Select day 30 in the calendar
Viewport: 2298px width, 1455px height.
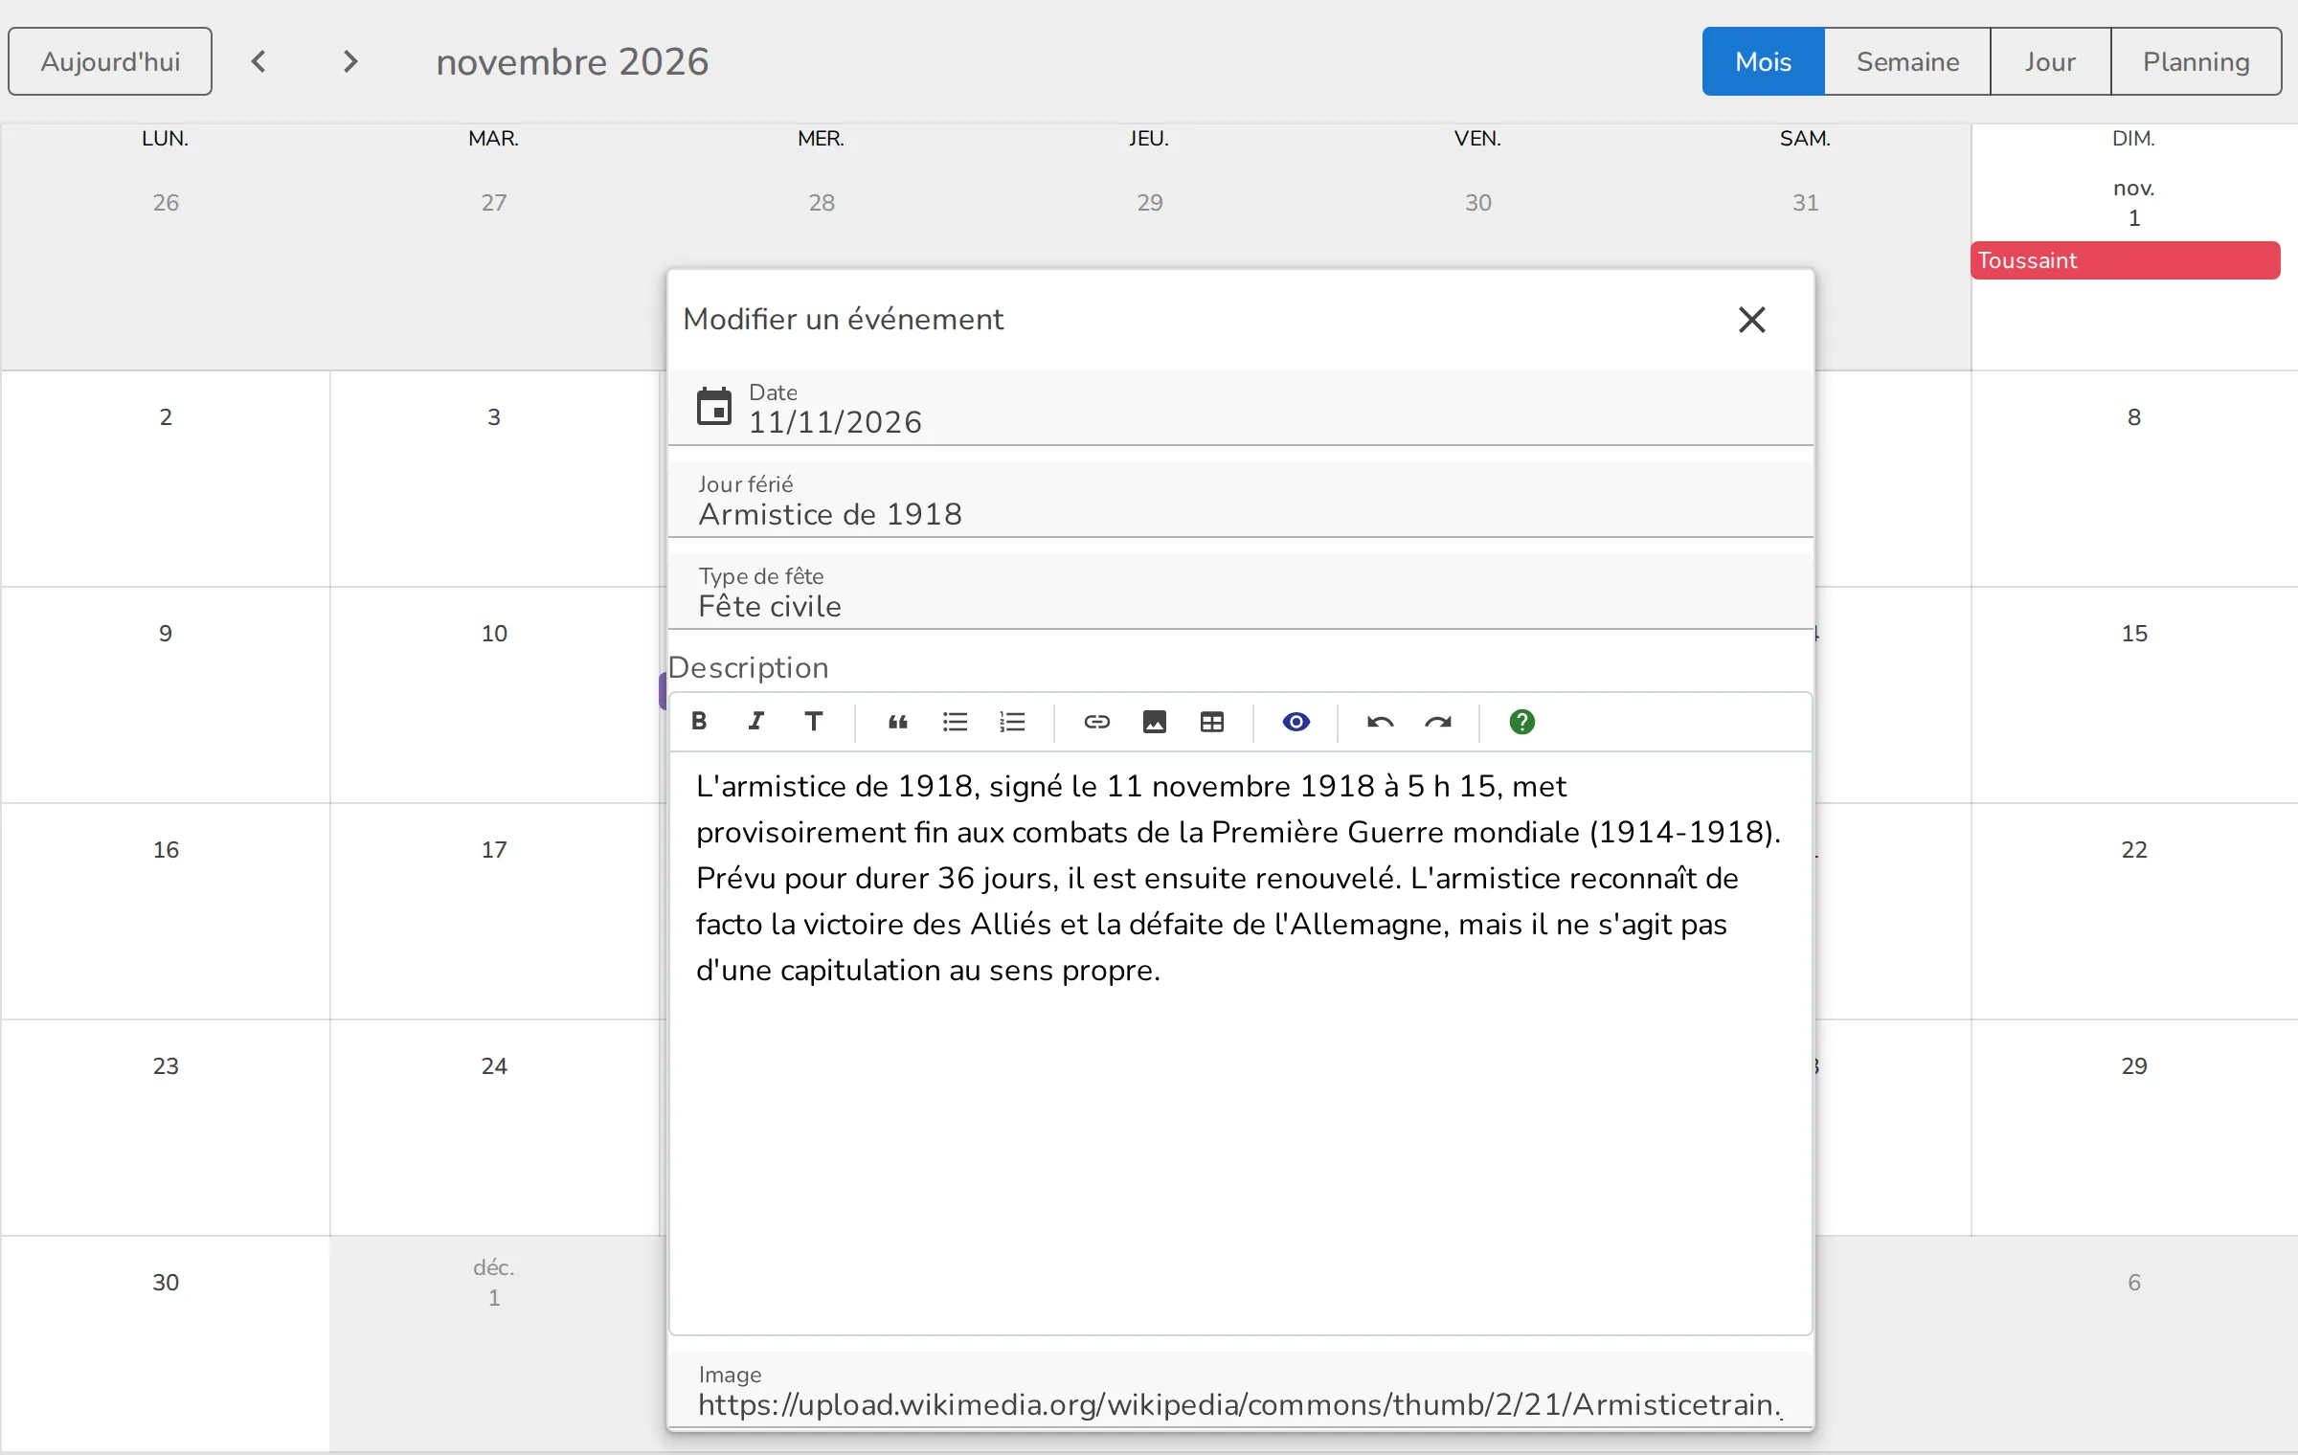pos(166,1283)
